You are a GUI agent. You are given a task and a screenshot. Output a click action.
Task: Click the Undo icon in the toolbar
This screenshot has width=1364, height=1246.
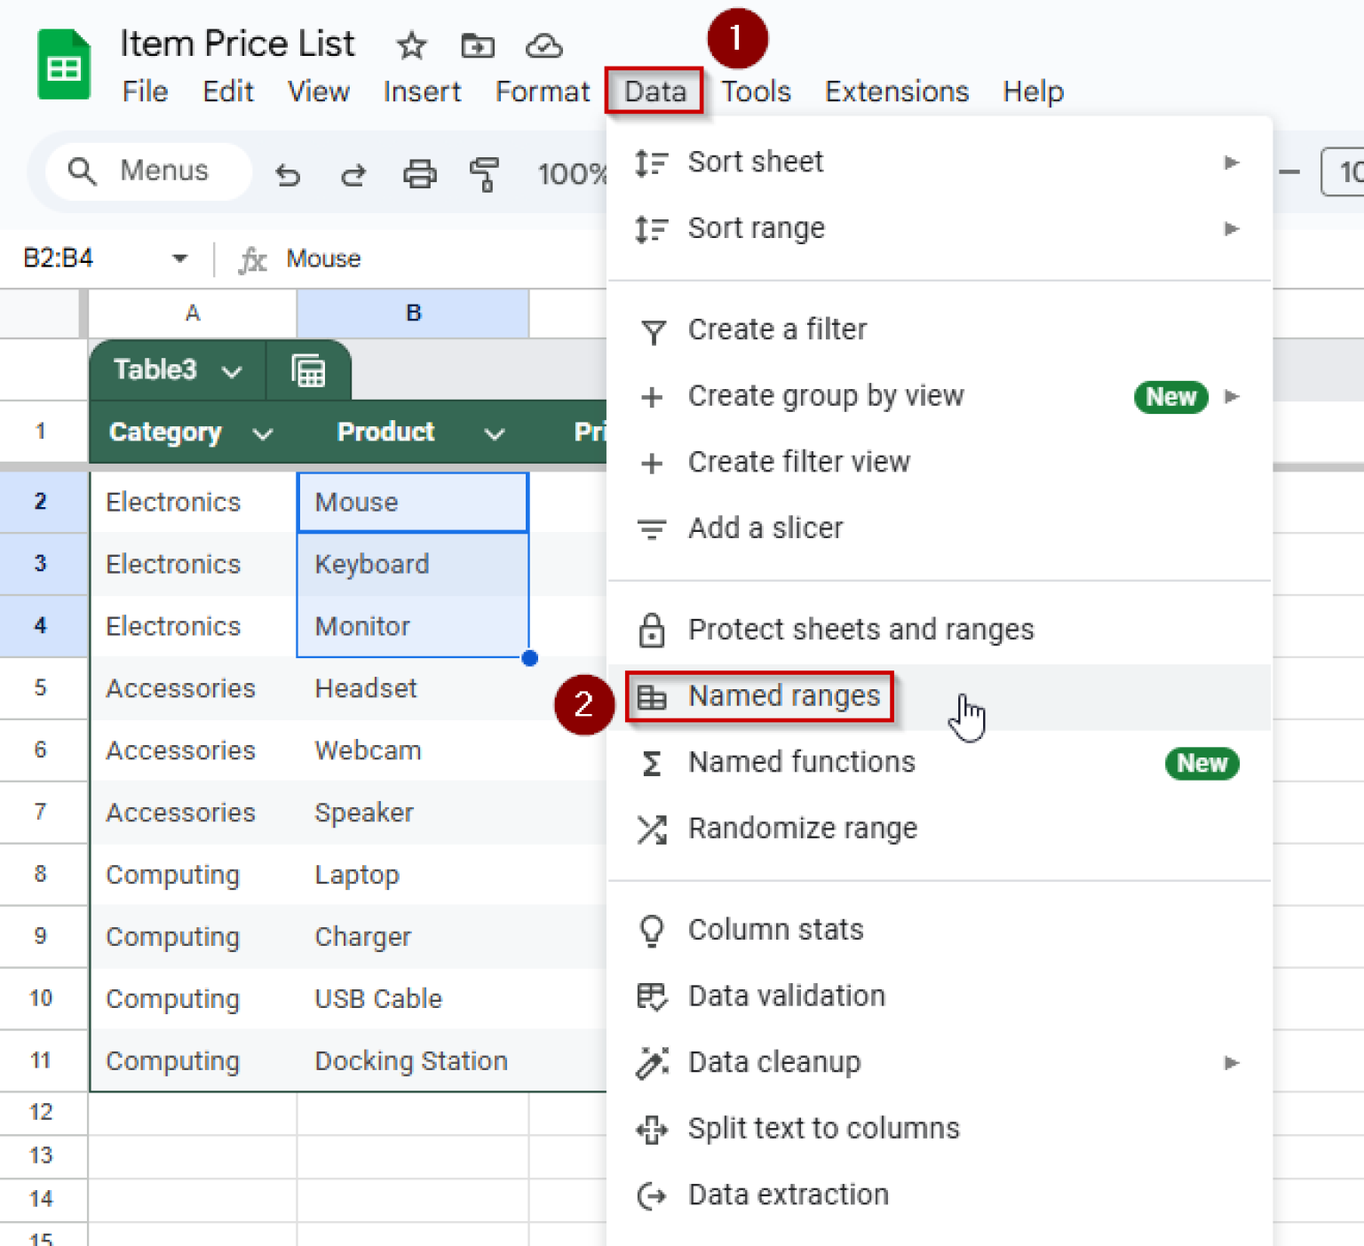(x=288, y=174)
